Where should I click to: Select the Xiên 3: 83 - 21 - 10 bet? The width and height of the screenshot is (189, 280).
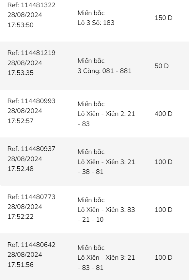[106, 215]
